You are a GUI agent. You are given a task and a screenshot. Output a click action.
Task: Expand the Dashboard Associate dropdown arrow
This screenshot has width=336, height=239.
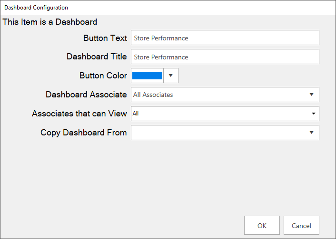(311, 95)
